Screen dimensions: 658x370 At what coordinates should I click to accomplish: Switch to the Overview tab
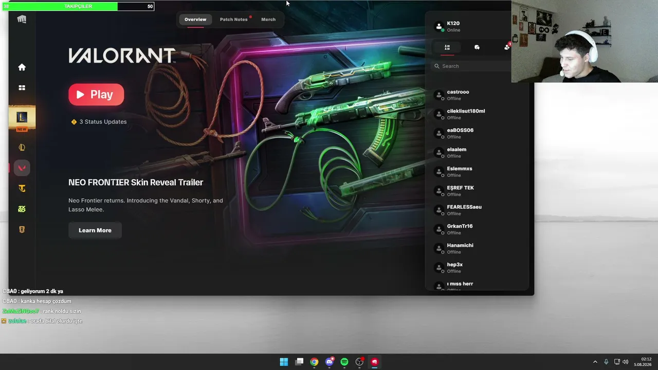coord(195,20)
